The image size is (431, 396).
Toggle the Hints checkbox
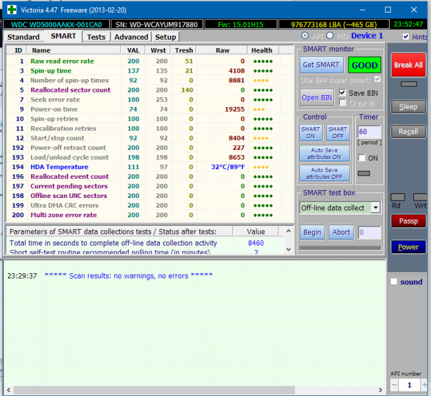[405, 36]
